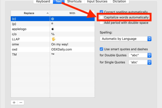162x108 pixels.
Task: Add a new text replacement with plus
Action: coord(14,102)
